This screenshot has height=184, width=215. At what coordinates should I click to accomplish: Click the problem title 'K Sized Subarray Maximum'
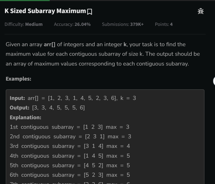point(45,11)
